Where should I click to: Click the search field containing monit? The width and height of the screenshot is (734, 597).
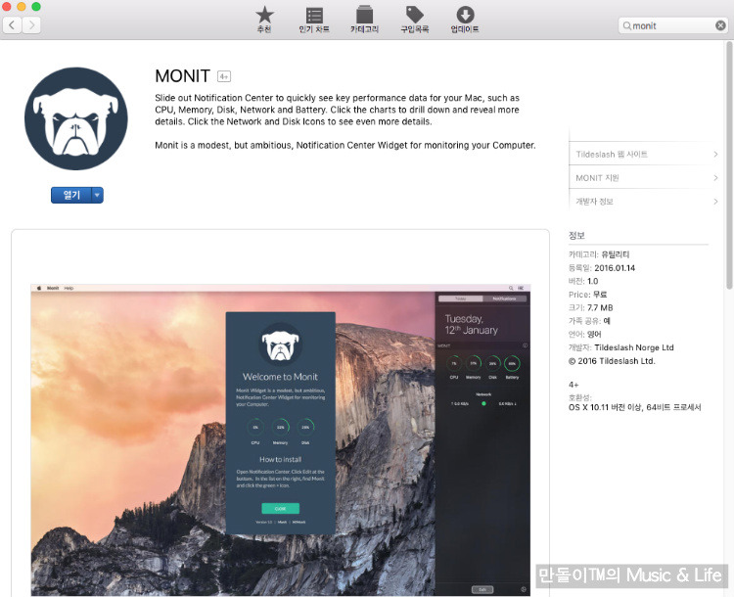(672, 25)
